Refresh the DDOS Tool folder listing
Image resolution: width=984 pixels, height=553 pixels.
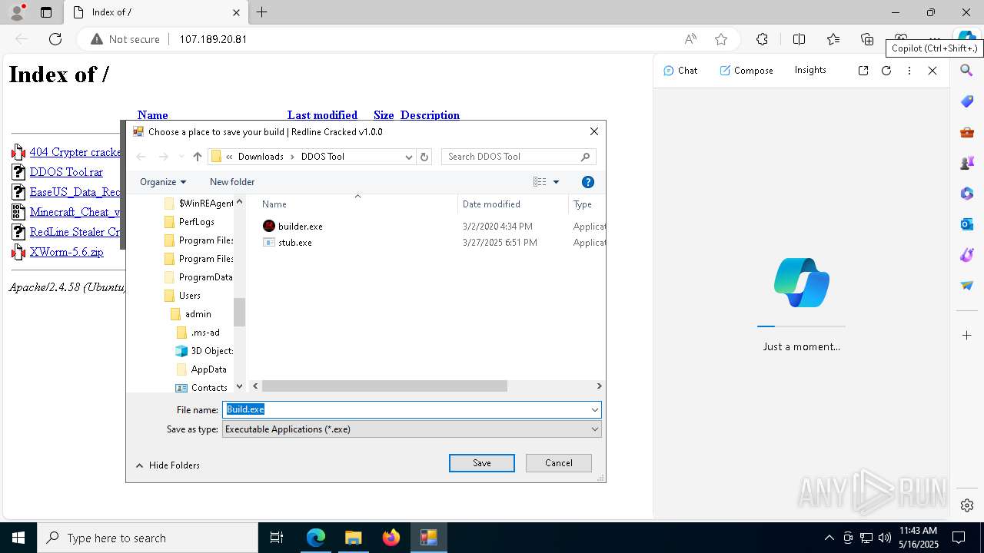pos(424,157)
